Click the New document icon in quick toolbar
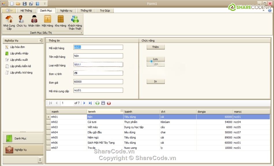 pos(12,4)
